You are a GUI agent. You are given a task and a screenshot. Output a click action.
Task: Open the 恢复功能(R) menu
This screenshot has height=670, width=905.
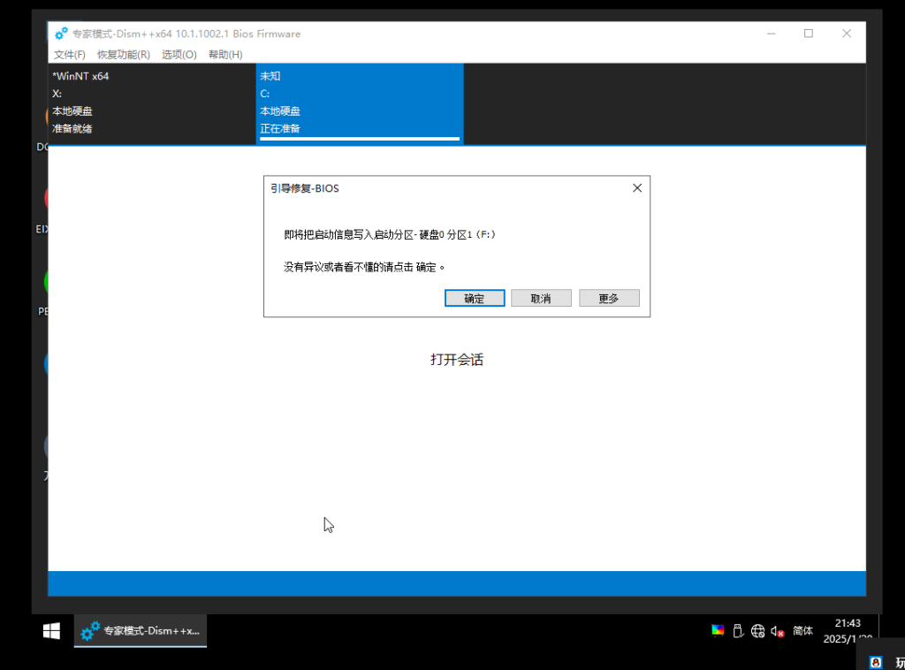coord(124,55)
